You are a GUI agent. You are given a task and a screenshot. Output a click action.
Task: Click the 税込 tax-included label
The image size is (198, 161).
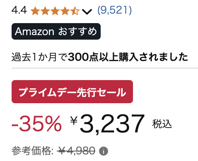pyautogui.click(x=162, y=124)
